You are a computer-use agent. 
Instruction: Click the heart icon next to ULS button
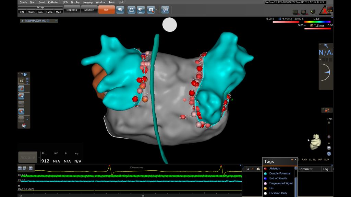point(120,10)
